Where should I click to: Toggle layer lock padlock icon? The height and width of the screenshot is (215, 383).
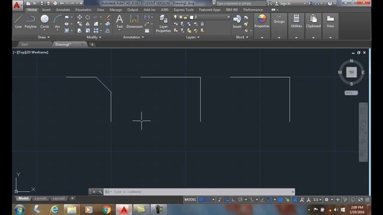[186, 17]
